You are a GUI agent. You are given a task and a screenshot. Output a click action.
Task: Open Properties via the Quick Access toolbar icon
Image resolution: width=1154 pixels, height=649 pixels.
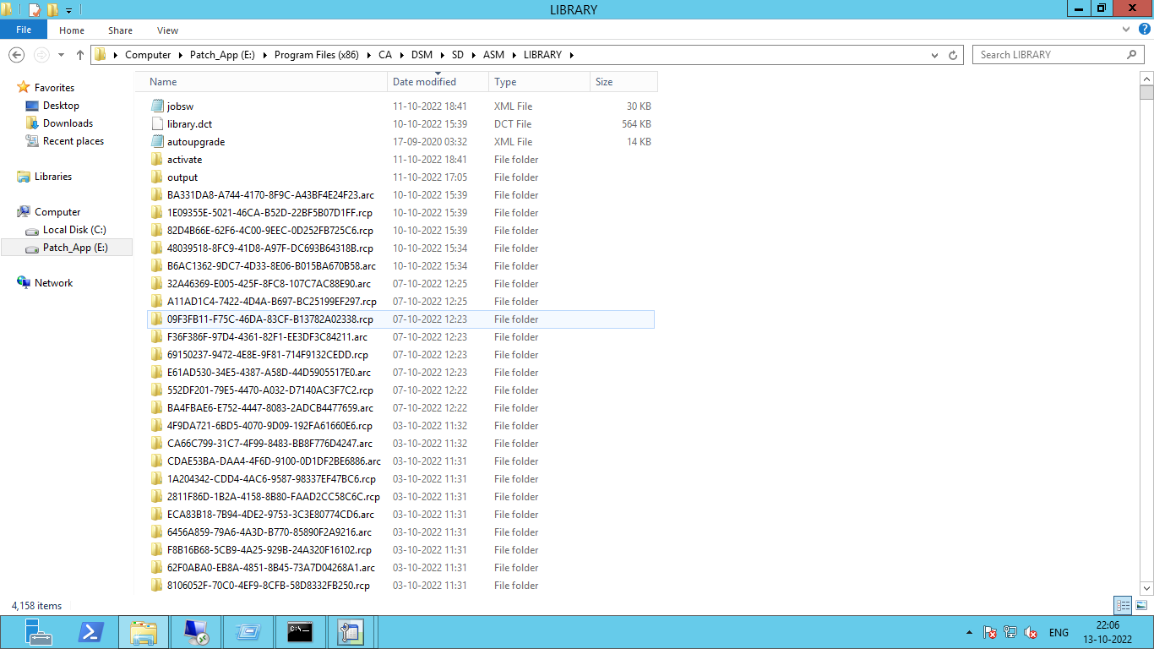[35, 9]
